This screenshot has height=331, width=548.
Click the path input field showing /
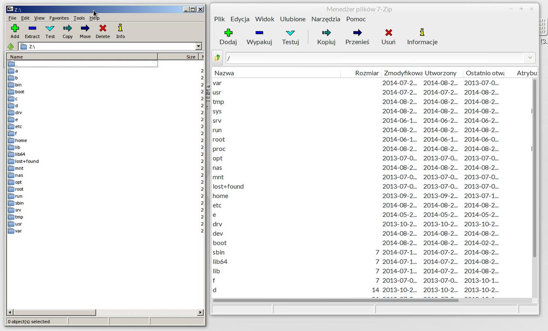(x=375, y=58)
